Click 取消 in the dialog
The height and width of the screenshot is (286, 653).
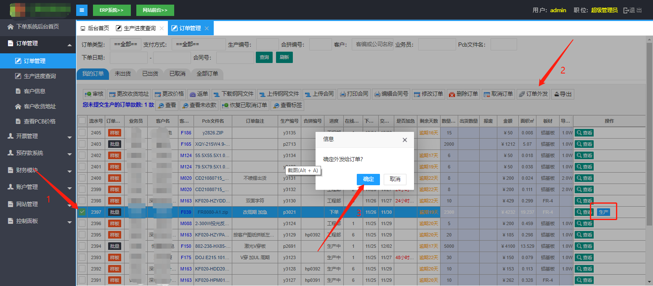[395, 179]
